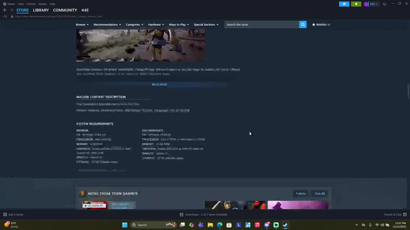Screen dimensions: 410x230
Task: Go back with the back arrow
Action: 5,10
